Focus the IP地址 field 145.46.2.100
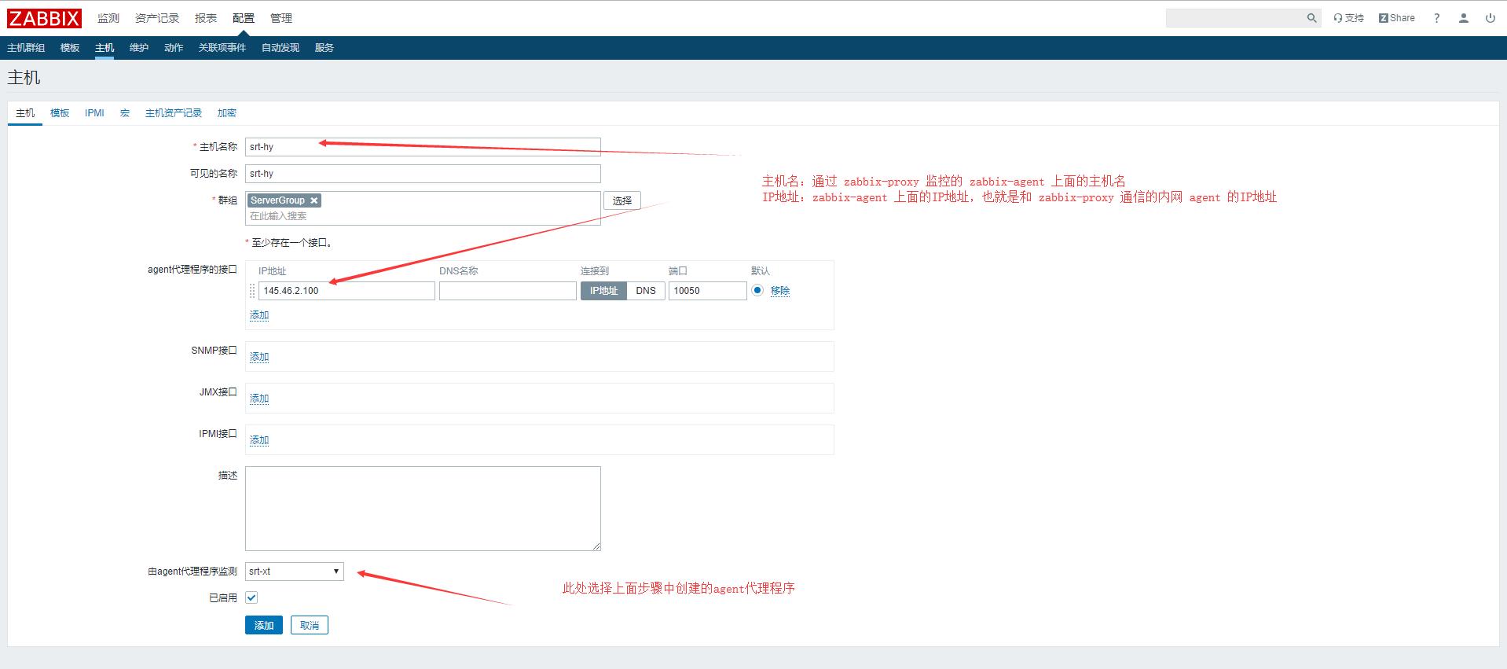 click(x=346, y=291)
